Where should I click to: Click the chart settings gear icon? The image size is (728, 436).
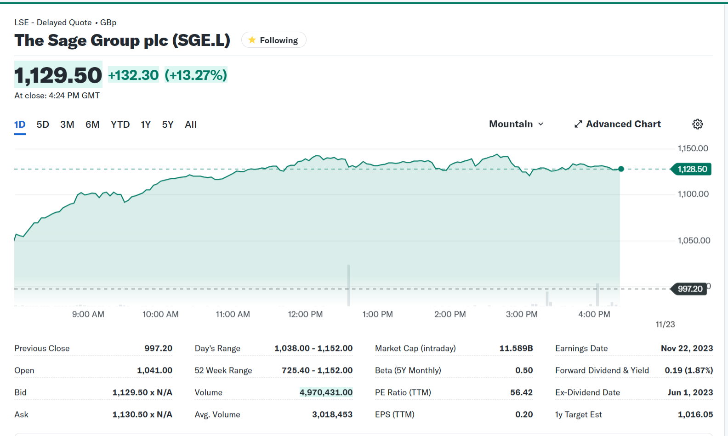698,124
